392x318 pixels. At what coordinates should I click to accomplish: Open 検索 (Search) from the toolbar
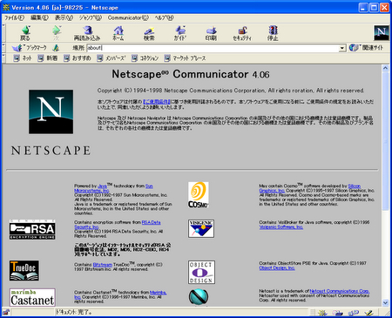149,33
